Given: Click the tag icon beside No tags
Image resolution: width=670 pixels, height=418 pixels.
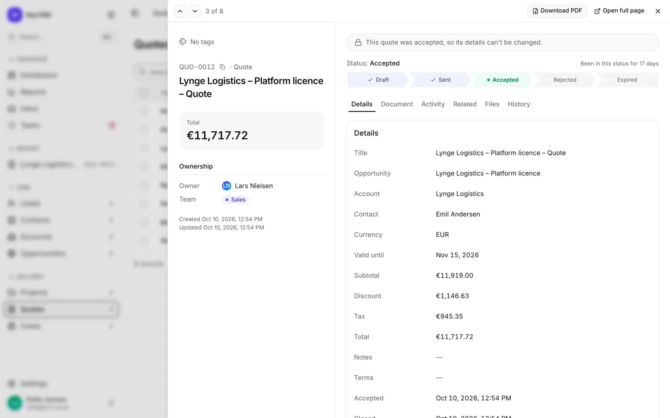Looking at the screenshot, I should tap(183, 42).
